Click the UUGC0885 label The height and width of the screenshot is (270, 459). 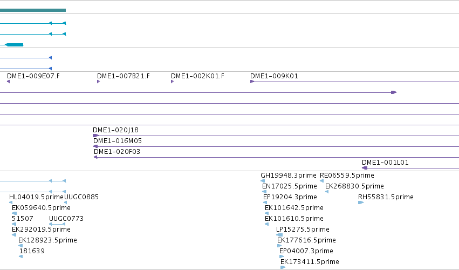tap(81, 197)
